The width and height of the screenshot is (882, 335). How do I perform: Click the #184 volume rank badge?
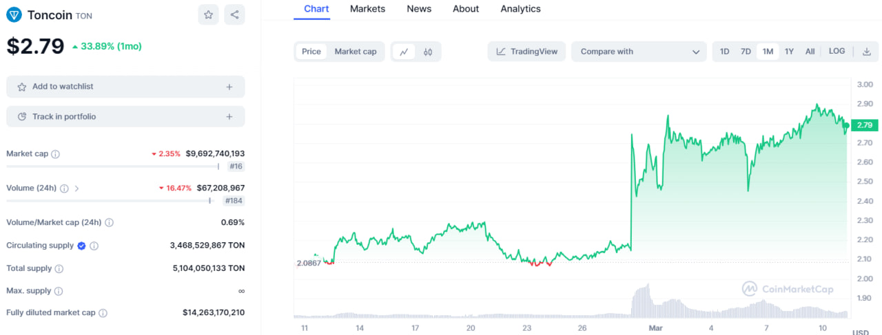(x=234, y=201)
